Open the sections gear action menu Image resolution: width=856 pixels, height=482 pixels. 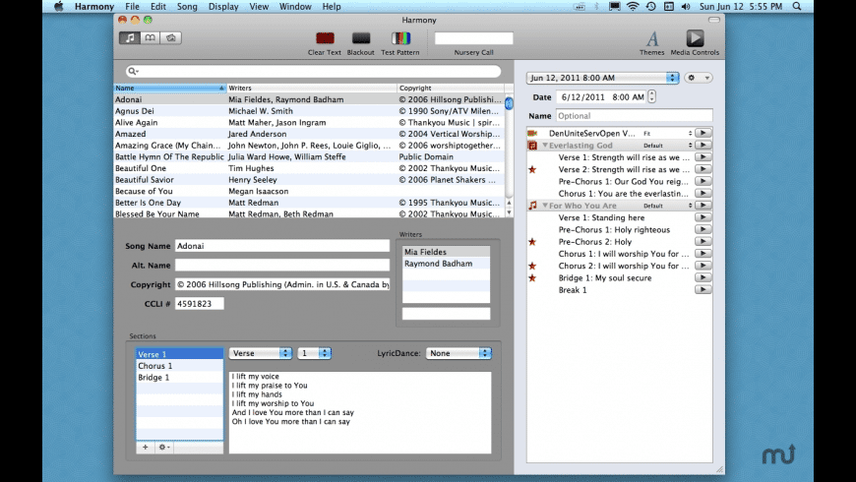click(x=163, y=447)
